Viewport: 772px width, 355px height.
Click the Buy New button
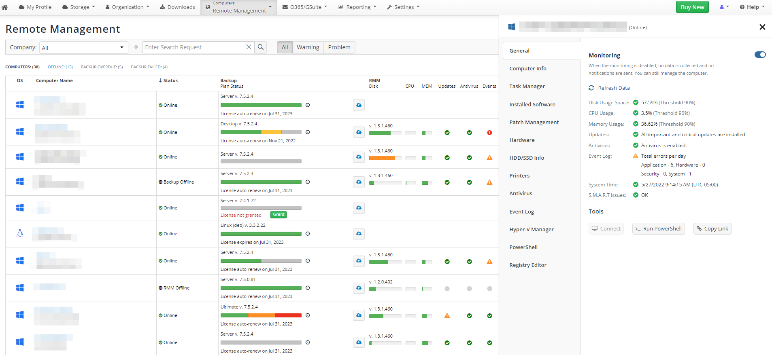coord(692,7)
